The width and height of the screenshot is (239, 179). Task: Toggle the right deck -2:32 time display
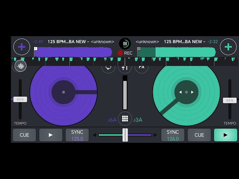(212, 41)
